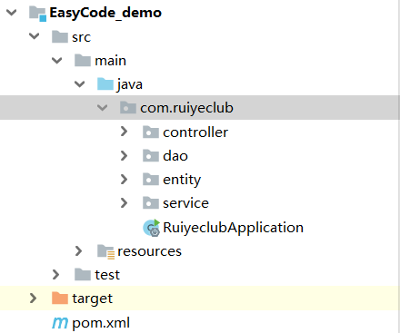Click the EasyCode_demo module folder icon
Screen dimensions: 400x333
point(37,14)
